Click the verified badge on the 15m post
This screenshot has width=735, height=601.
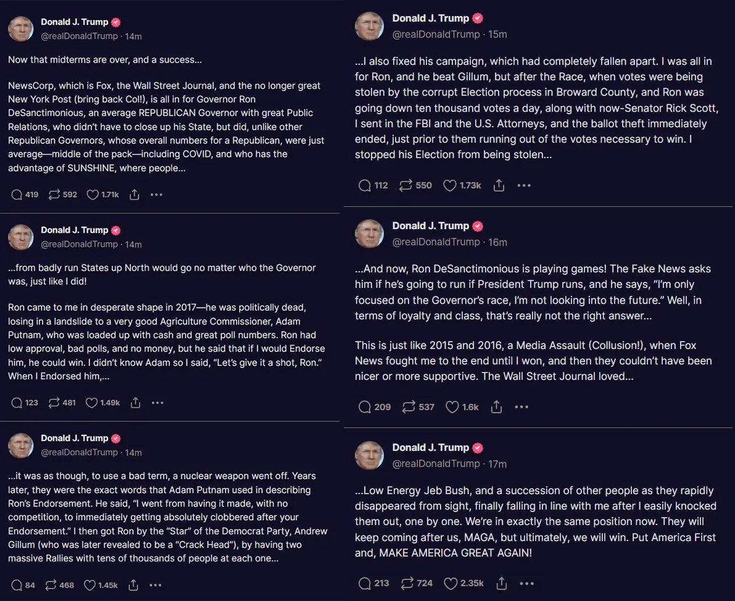[x=478, y=19]
